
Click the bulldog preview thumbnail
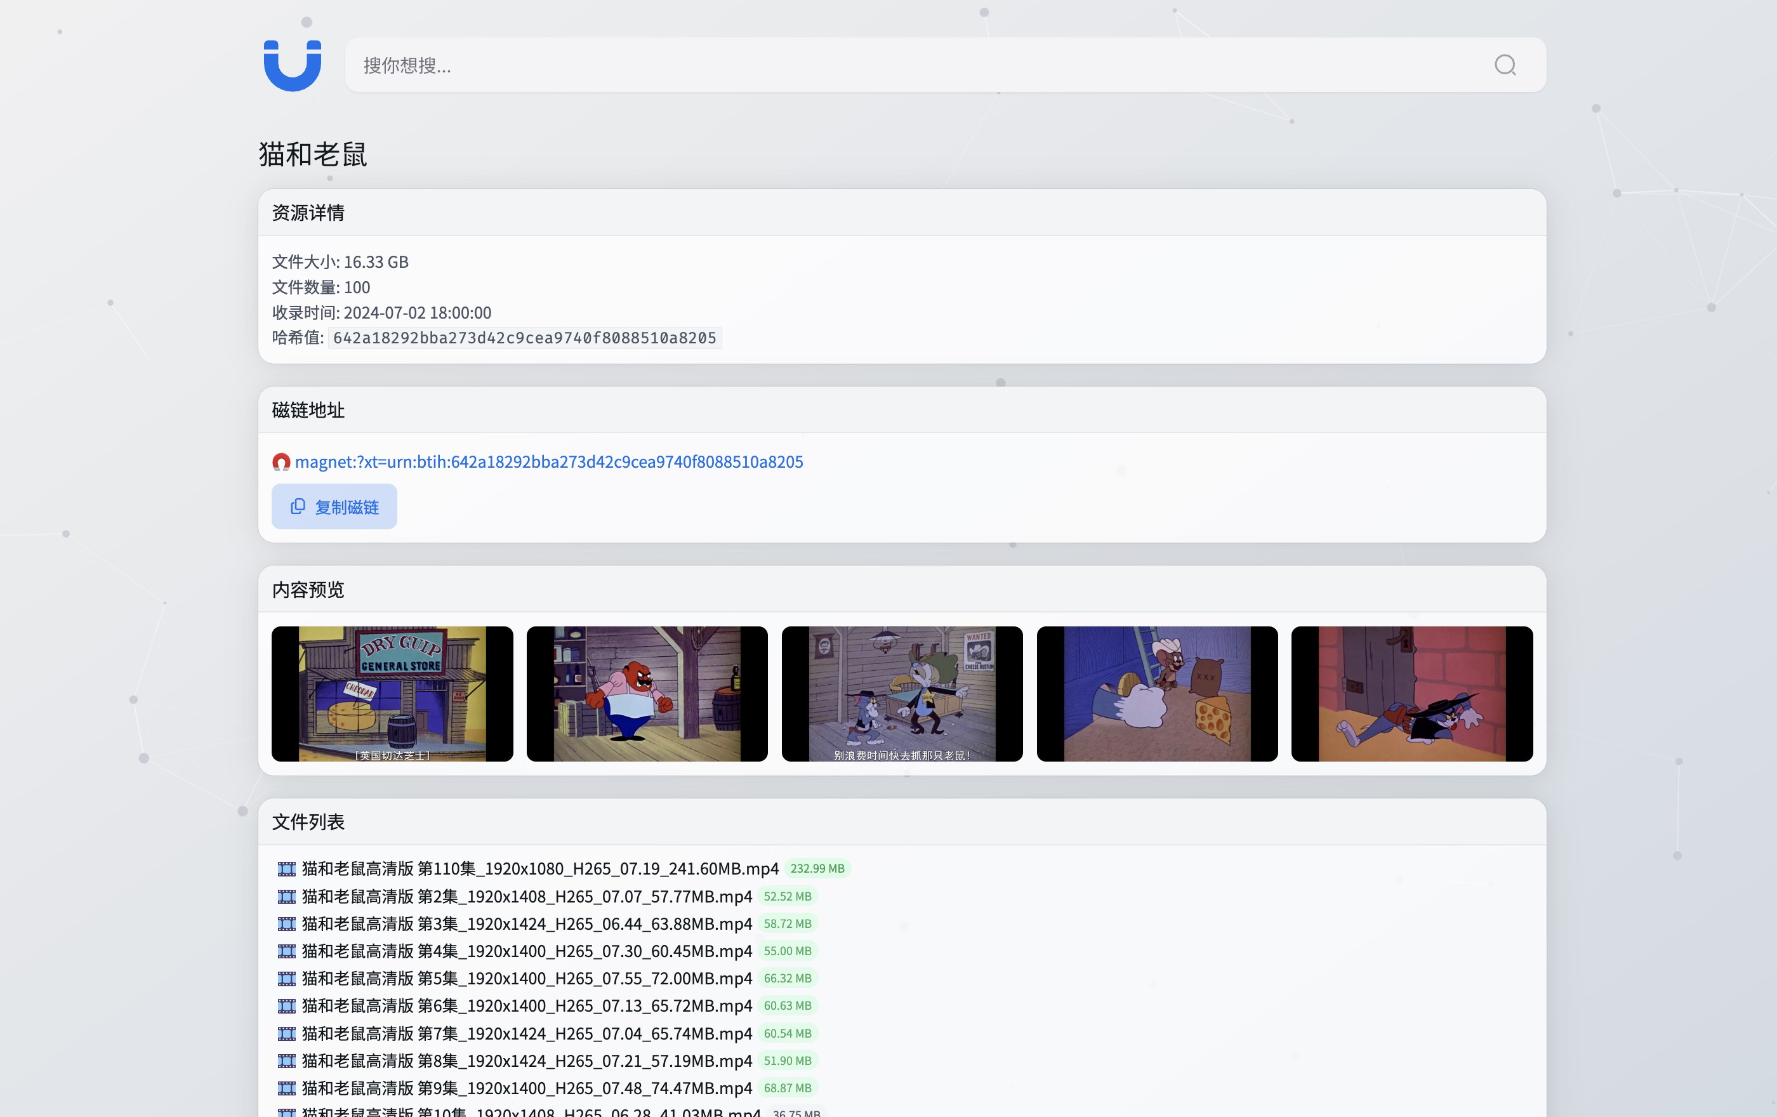tap(647, 694)
